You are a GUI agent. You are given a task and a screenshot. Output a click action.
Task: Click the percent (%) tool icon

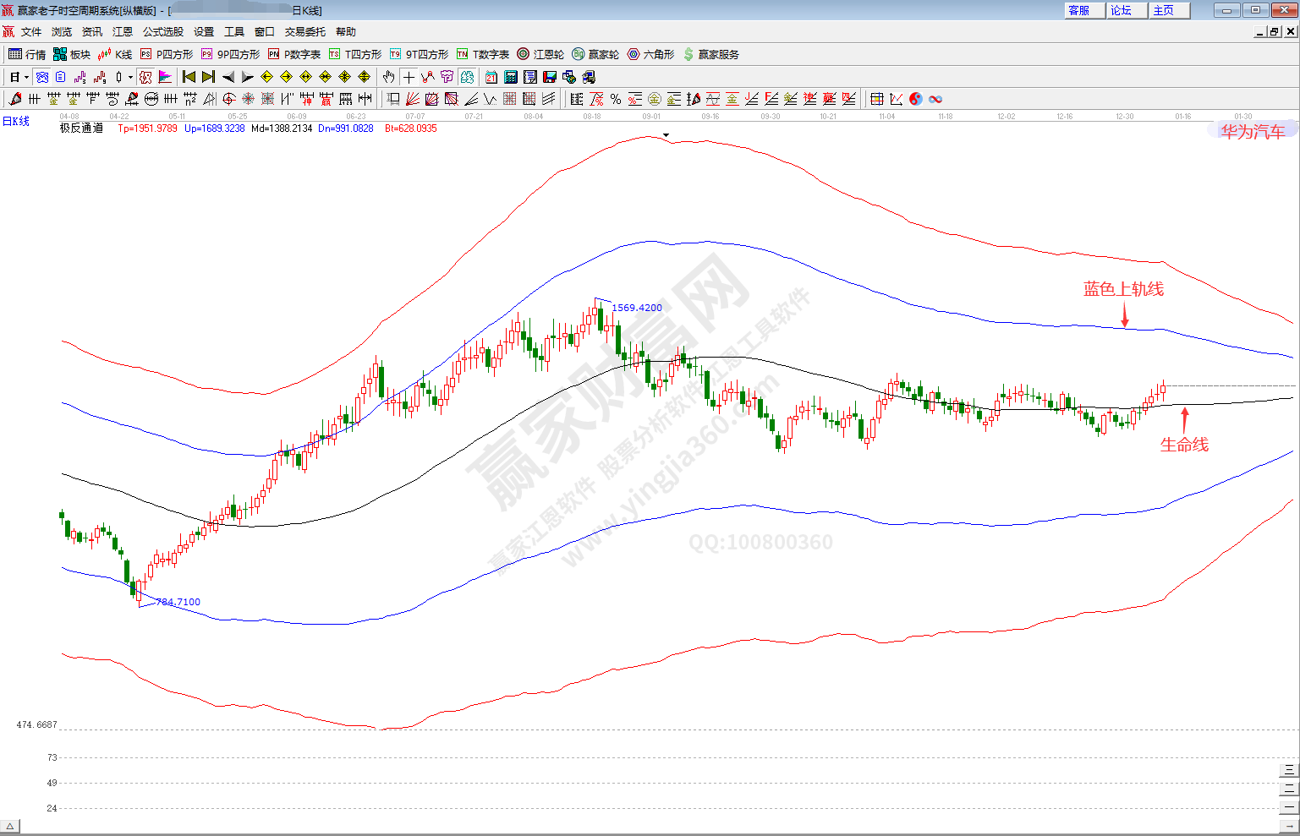[x=616, y=99]
